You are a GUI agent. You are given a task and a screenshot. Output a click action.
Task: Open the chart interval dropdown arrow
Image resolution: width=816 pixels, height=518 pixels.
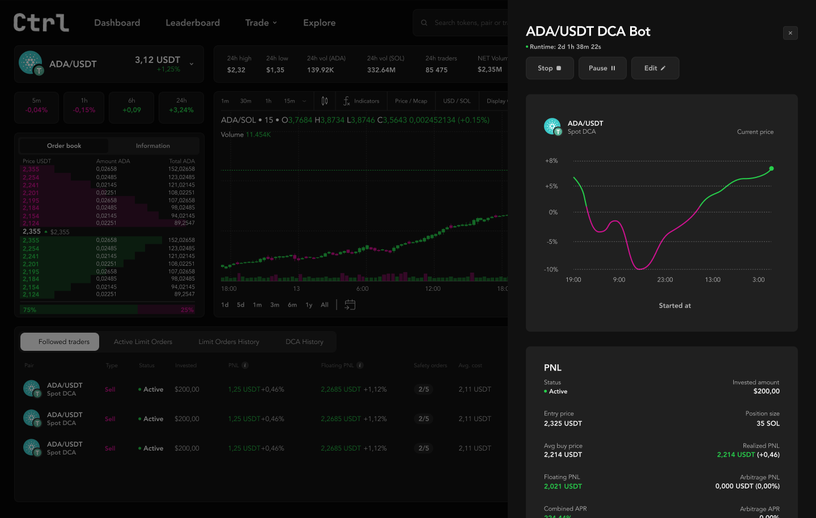coord(304,101)
